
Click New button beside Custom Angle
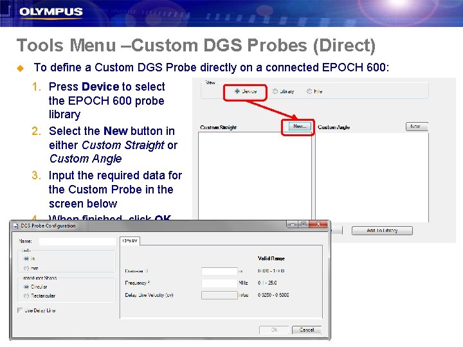coord(417,127)
